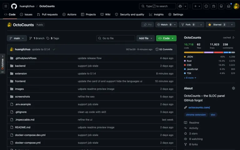
Task: Edit About details with gear icon
Action: pos(233,88)
